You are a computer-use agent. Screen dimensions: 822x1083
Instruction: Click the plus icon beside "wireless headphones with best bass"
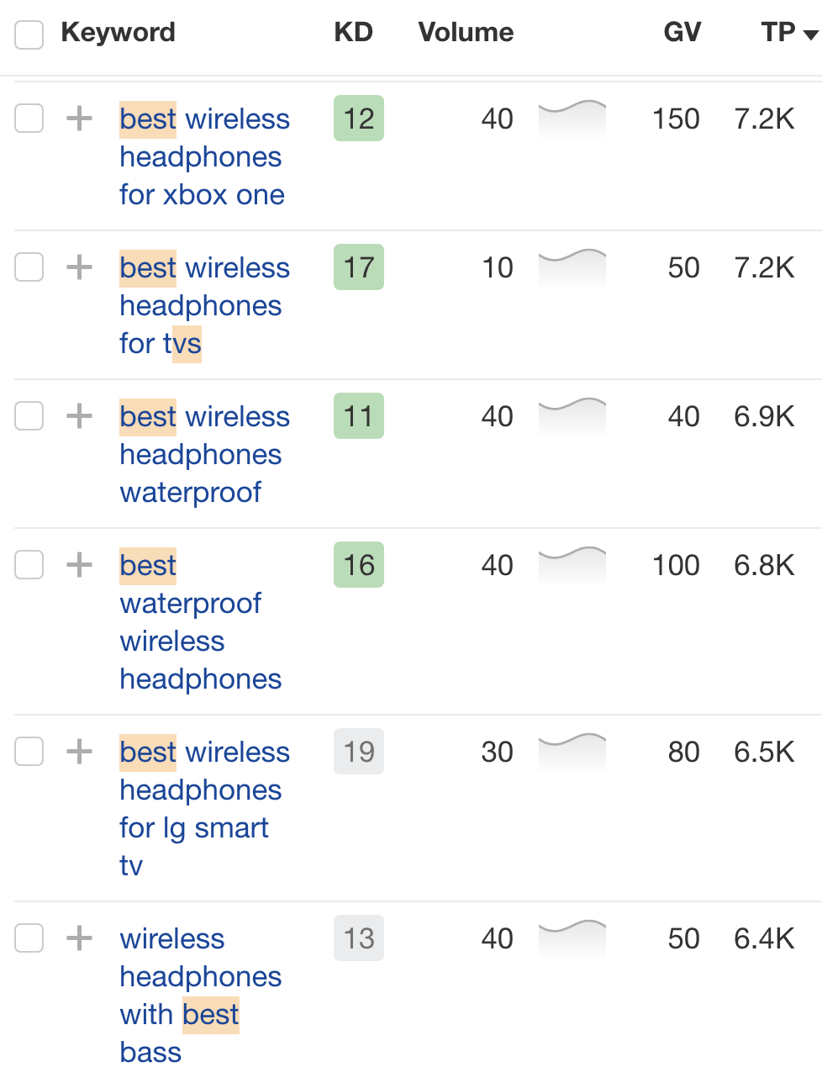(x=78, y=938)
